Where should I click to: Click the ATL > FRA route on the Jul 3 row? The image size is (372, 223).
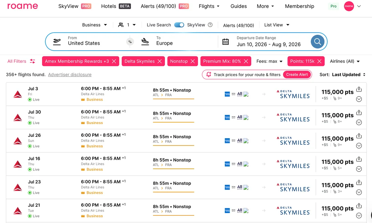pos(162,95)
